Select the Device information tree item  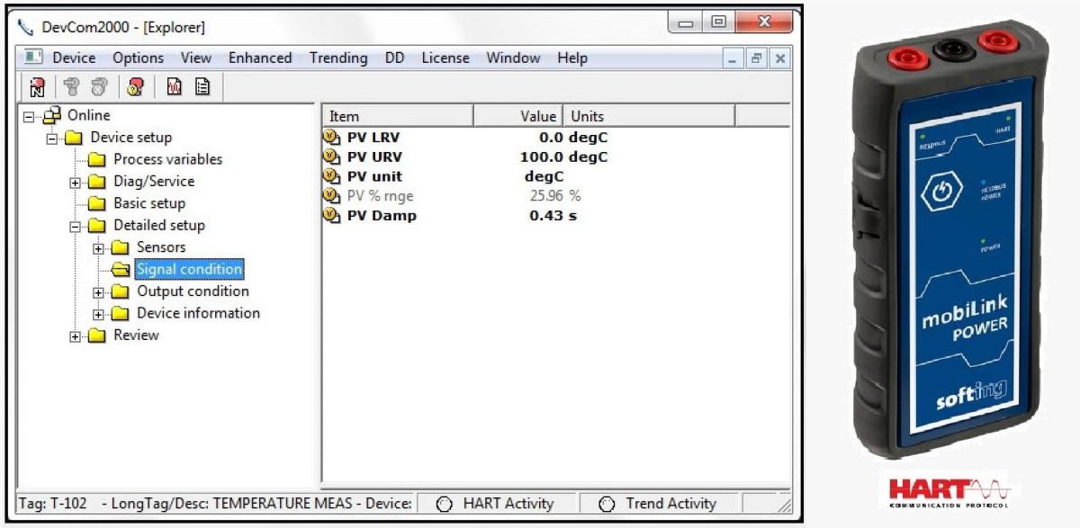tap(198, 314)
